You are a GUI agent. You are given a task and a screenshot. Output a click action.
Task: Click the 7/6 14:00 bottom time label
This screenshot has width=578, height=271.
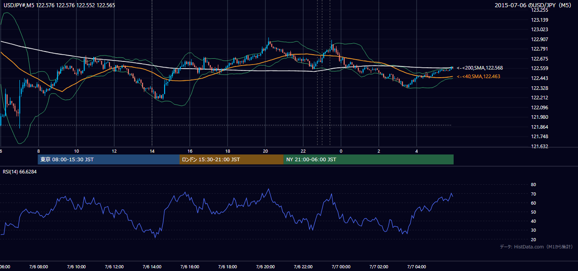click(152, 267)
